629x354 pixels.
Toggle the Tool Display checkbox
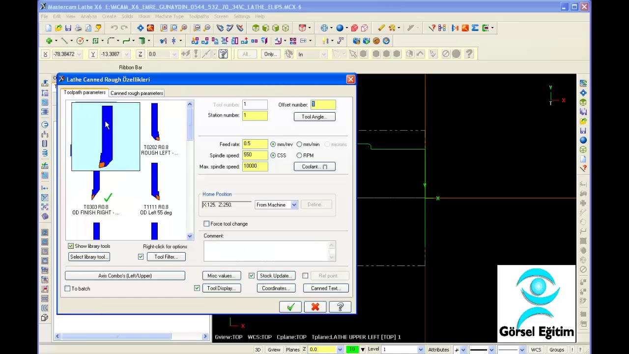pyautogui.click(x=197, y=288)
